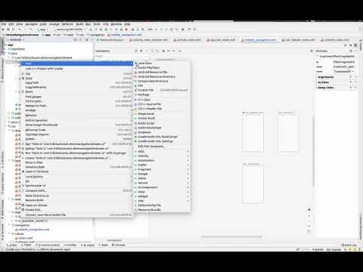Open Local History submenu in context menu
Image resolution: width=363 pixels, height=272 pixels.
point(76,177)
